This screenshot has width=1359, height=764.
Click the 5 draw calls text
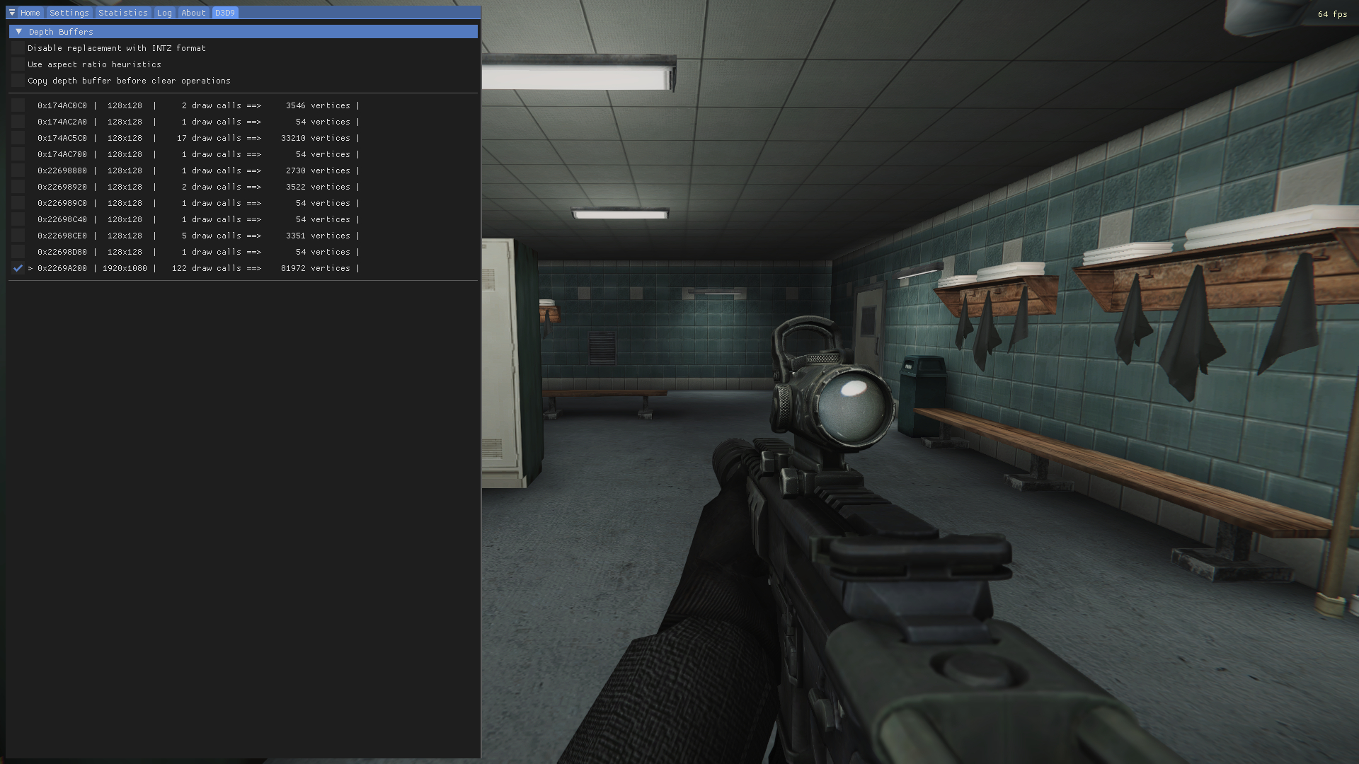[x=212, y=236]
